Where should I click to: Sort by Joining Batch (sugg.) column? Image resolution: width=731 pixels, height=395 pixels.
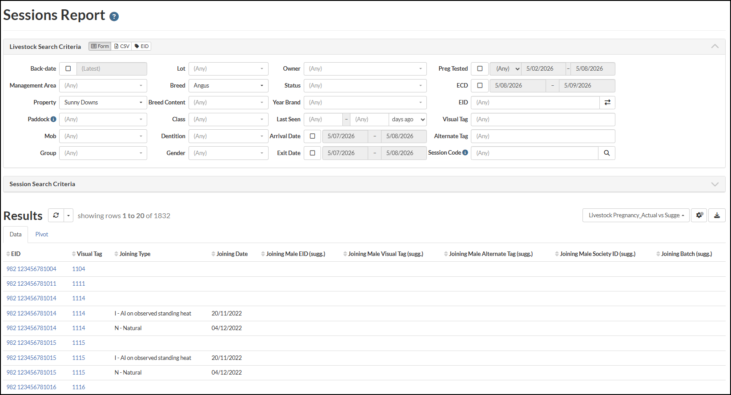pos(684,254)
